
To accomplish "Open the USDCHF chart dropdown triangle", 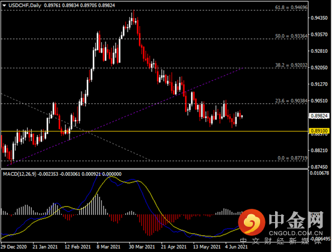I will tap(4, 6).
